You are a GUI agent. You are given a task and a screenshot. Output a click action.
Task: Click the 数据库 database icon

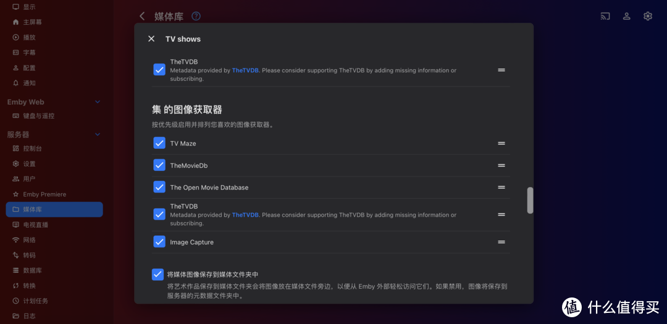click(x=15, y=270)
